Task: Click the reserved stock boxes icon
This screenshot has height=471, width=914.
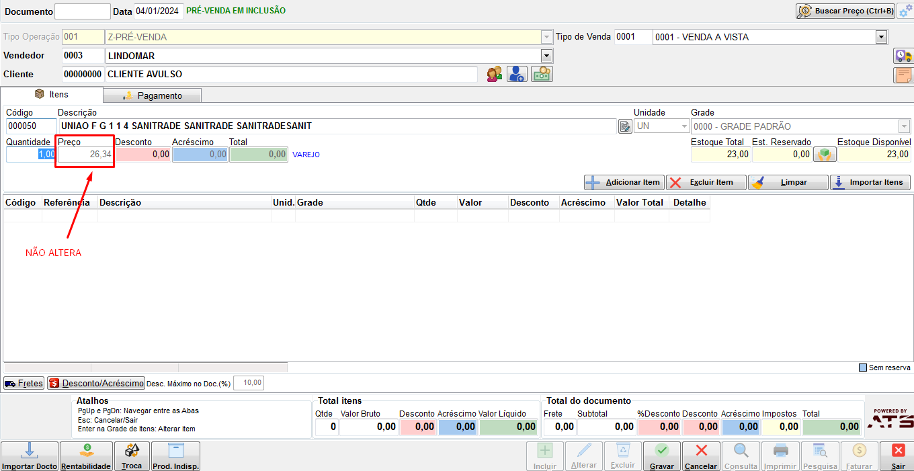Action: click(825, 155)
